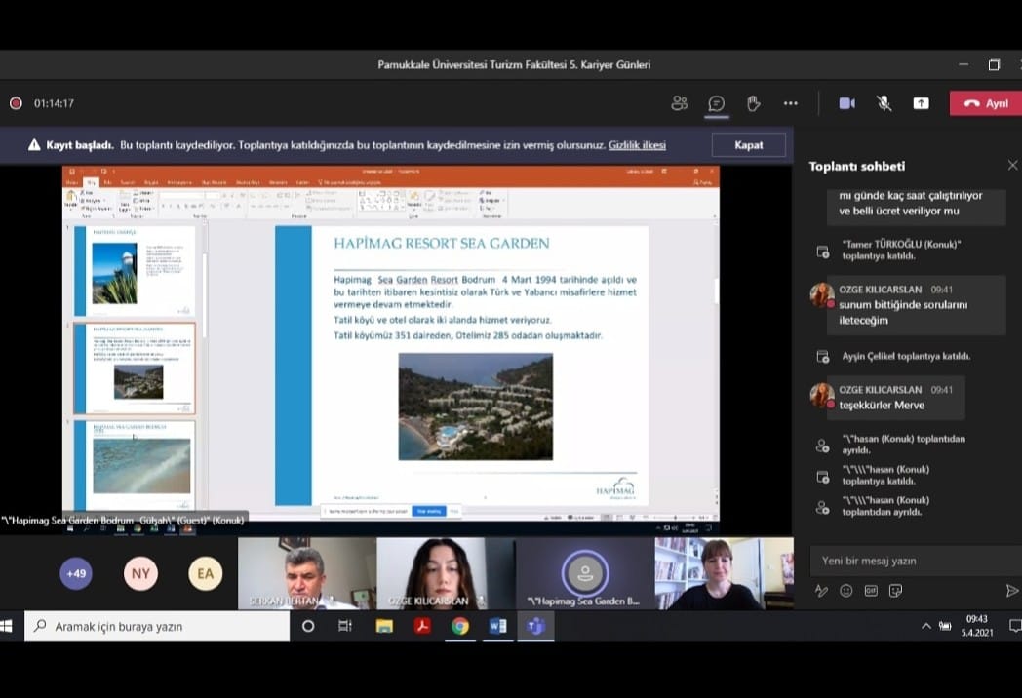The image size is (1022, 698).
Task: Click 'HAPİMAG RESORT SEA GARDEN' slide title
Action: (441, 243)
